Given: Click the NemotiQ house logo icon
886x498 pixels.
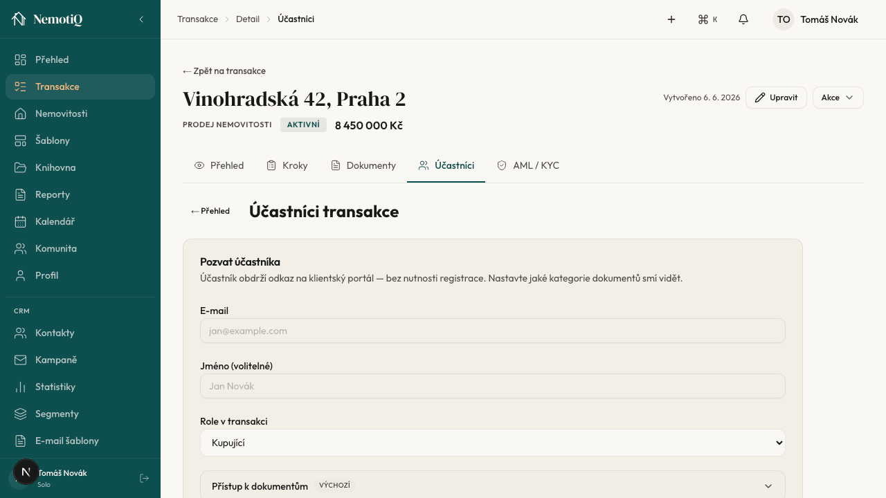Looking at the screenshot, I should click(x=19, y=19).
